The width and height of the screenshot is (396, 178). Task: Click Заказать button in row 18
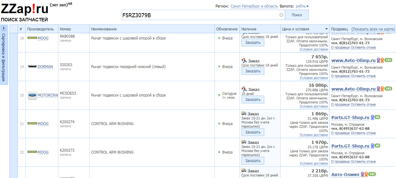[253, 43]
